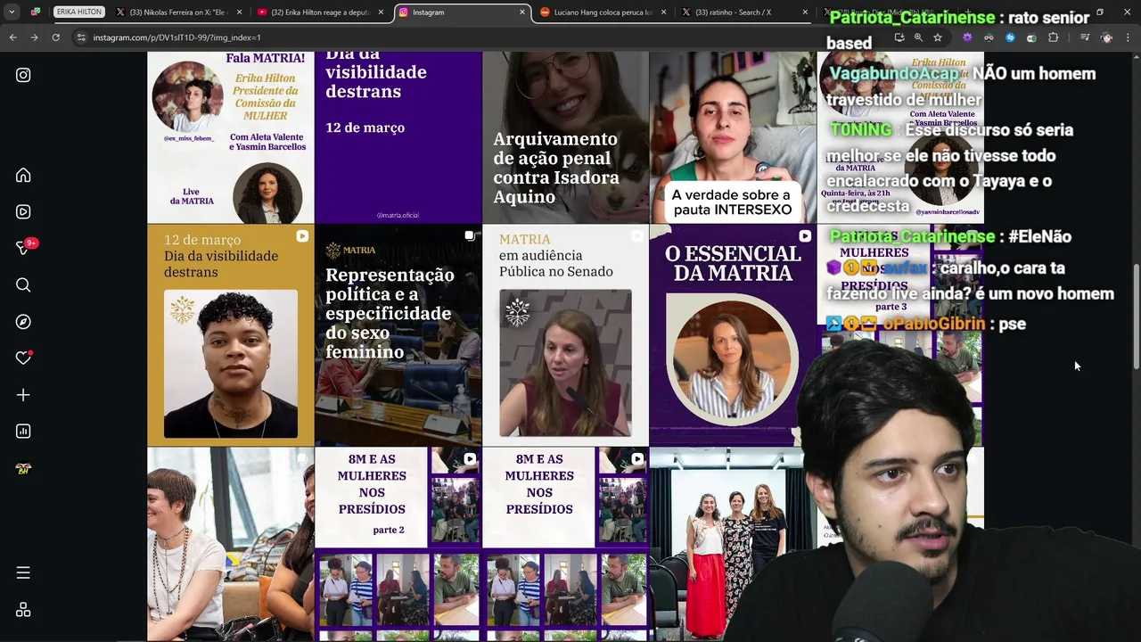This screenshot has width=1141, height=642.
Task: Open the O ESSENCIAL DA MATRIA post
Action: pyautogui.click(x=733, y=335)
